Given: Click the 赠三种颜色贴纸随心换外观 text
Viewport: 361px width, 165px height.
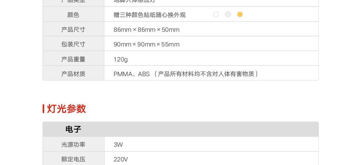Looking at the screenshot, I should coord(150,15).
